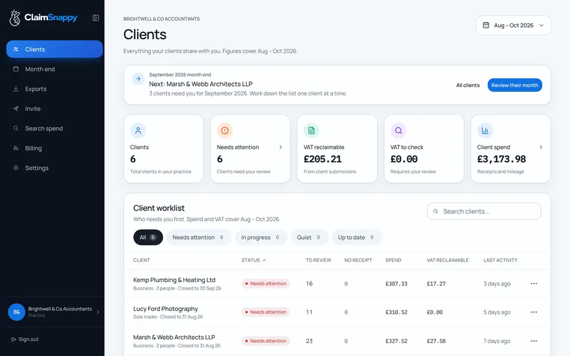Open the more actions menu for Marsh & Webb Architects
This screenshot has width=570, height=356.
coord(534,341)
